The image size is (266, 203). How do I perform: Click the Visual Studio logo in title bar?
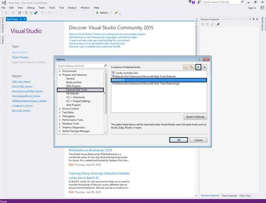click(4, 3)
